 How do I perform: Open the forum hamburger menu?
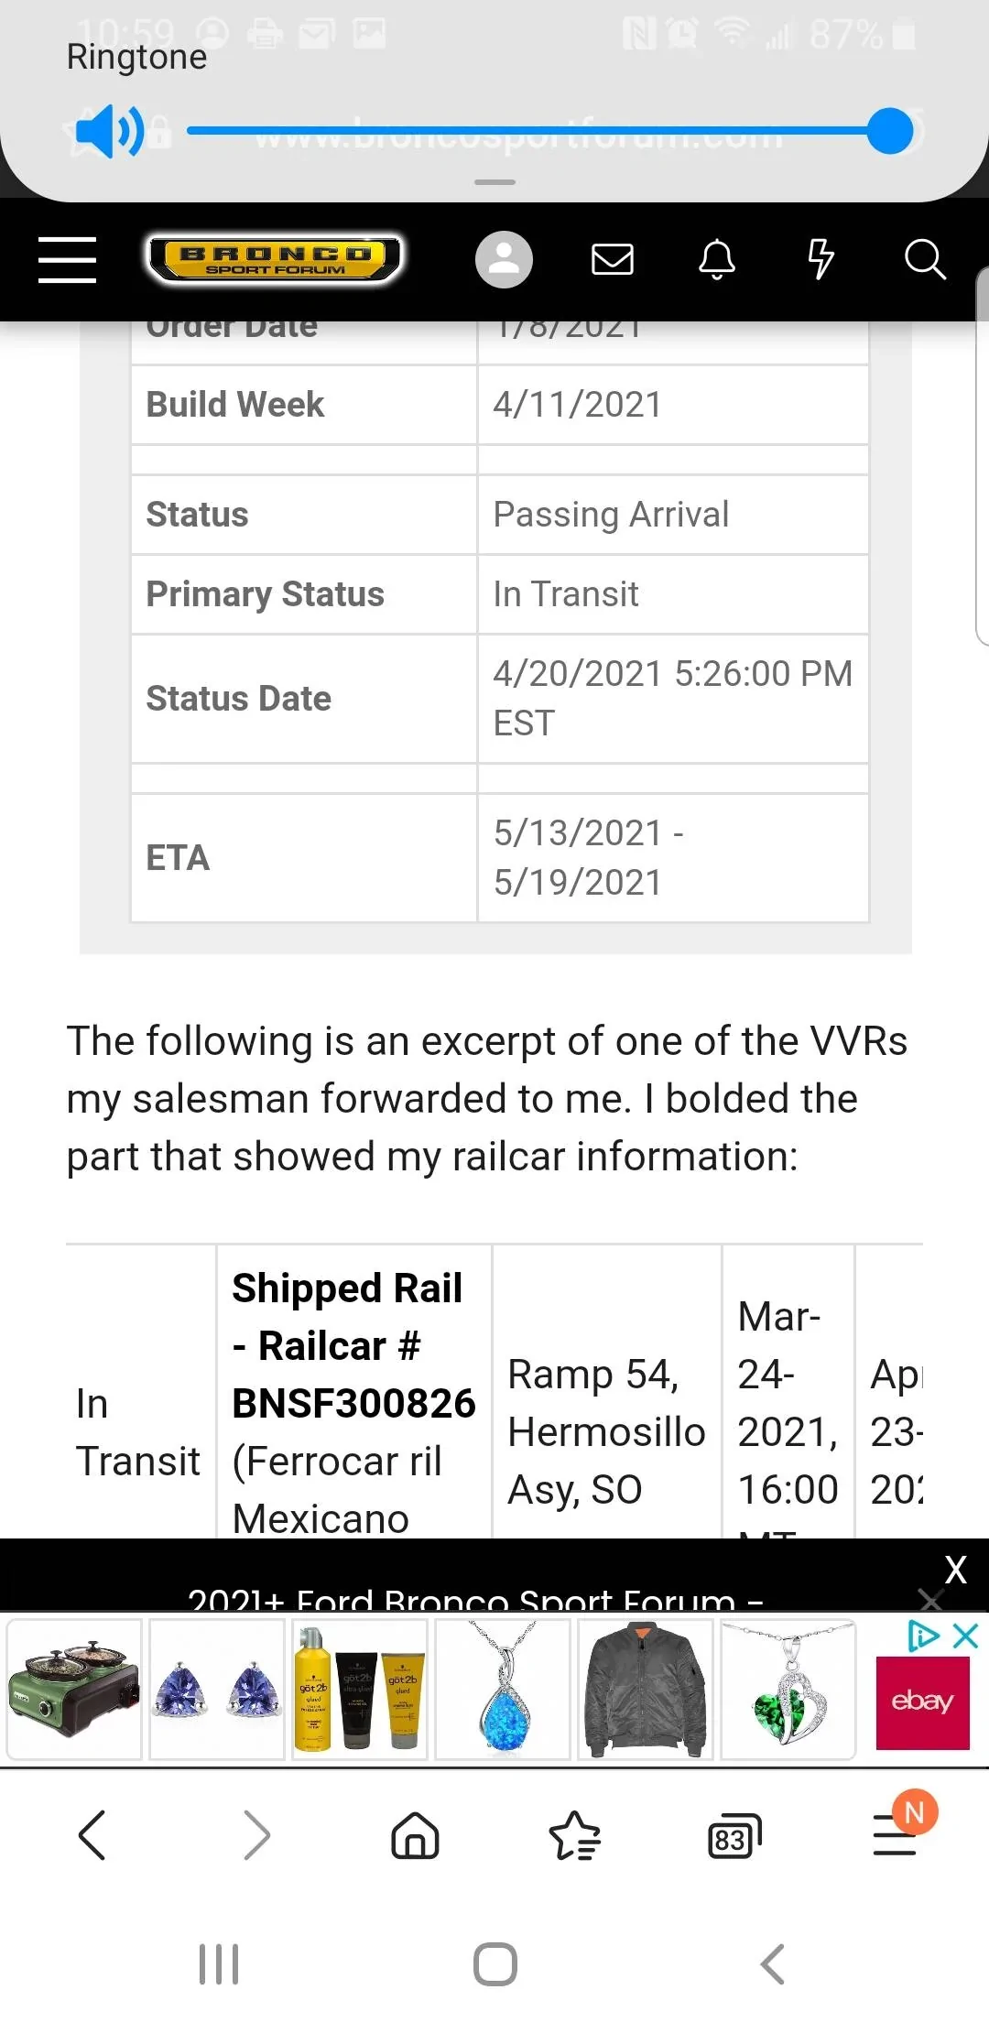(x=67, y=259)
